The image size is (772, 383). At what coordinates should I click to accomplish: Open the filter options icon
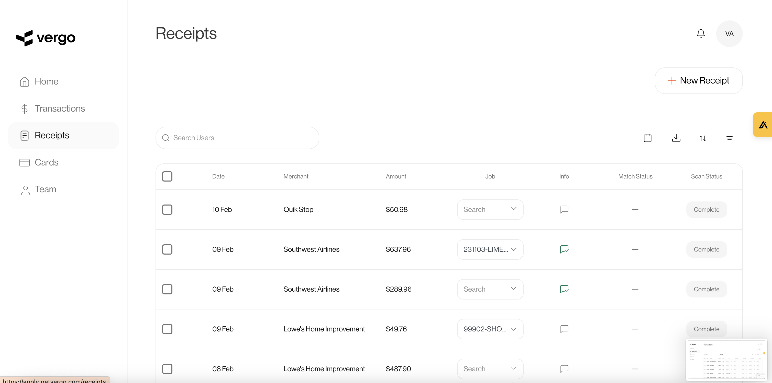[730, 138]
